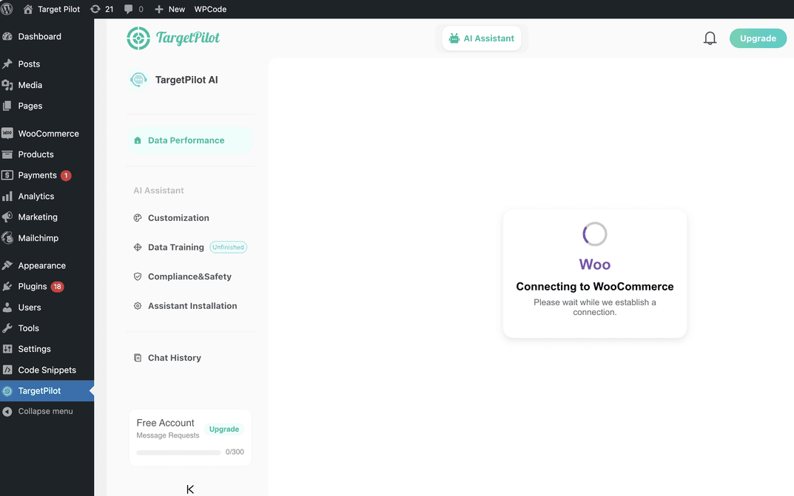Click the WPCode admin bar item
Viewport: 794px width, 496px height.
pos(210,9)
